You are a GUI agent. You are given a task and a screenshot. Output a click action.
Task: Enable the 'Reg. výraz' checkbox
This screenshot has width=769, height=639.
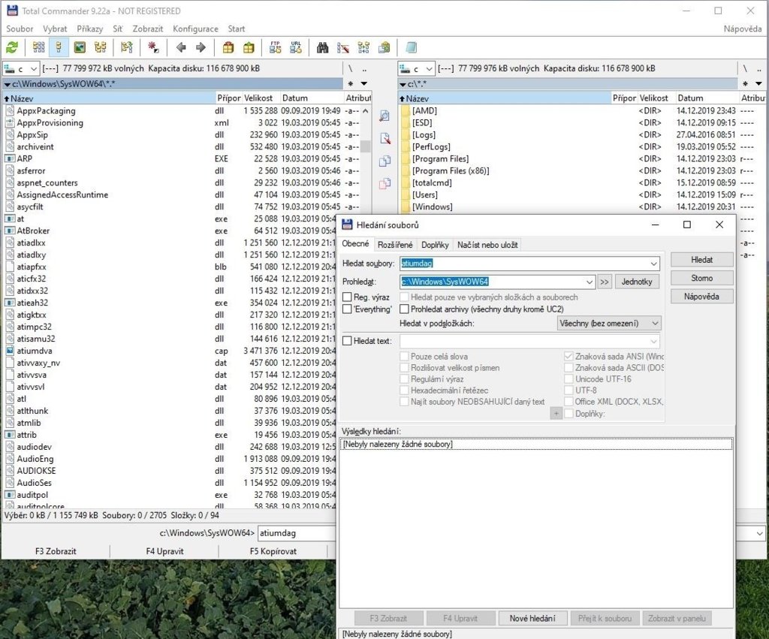click(x=347, y=297)
